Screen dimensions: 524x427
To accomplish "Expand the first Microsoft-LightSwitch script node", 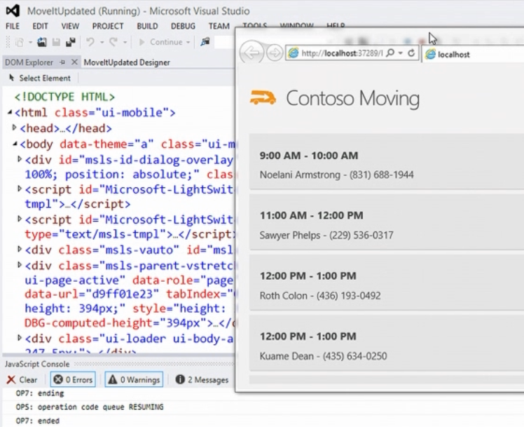I will coord(20,189).
